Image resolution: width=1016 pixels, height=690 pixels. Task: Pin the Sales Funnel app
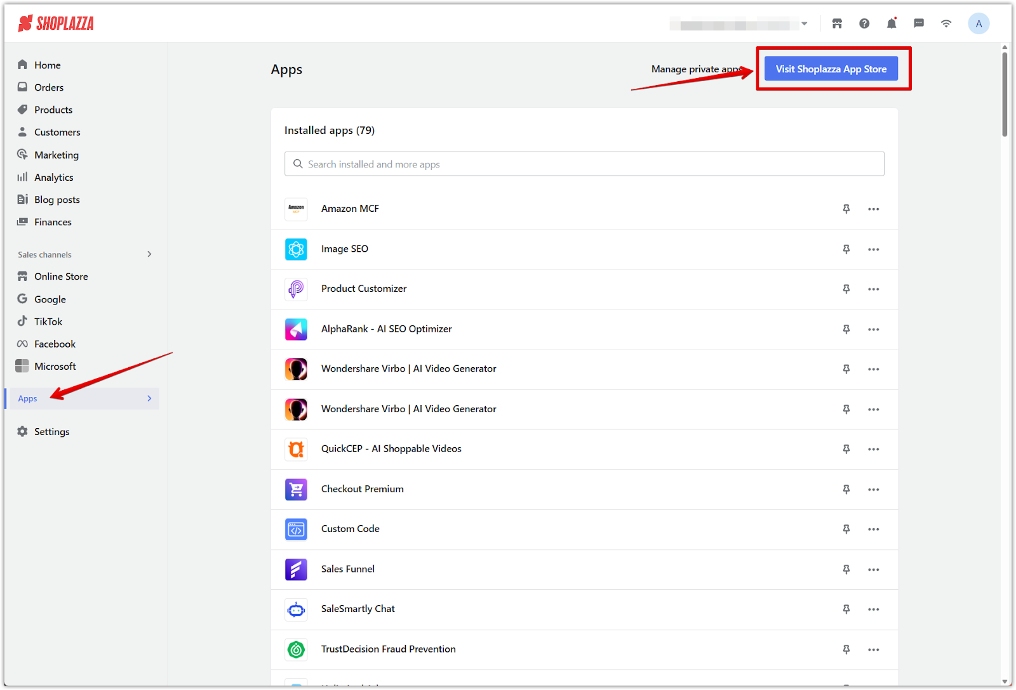[x=846, y=570]
